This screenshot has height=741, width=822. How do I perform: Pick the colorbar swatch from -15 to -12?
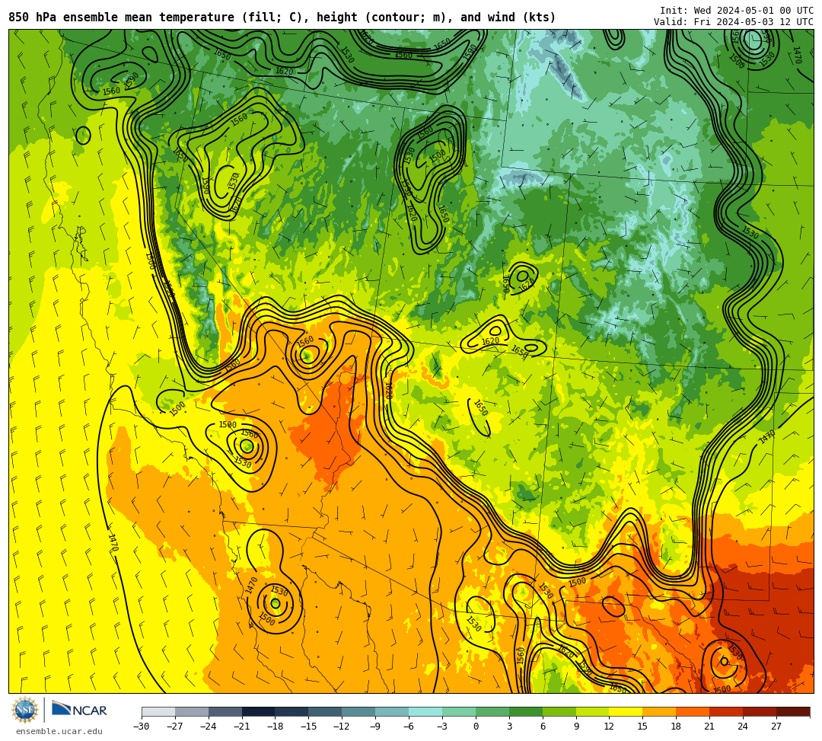point(326,711)
